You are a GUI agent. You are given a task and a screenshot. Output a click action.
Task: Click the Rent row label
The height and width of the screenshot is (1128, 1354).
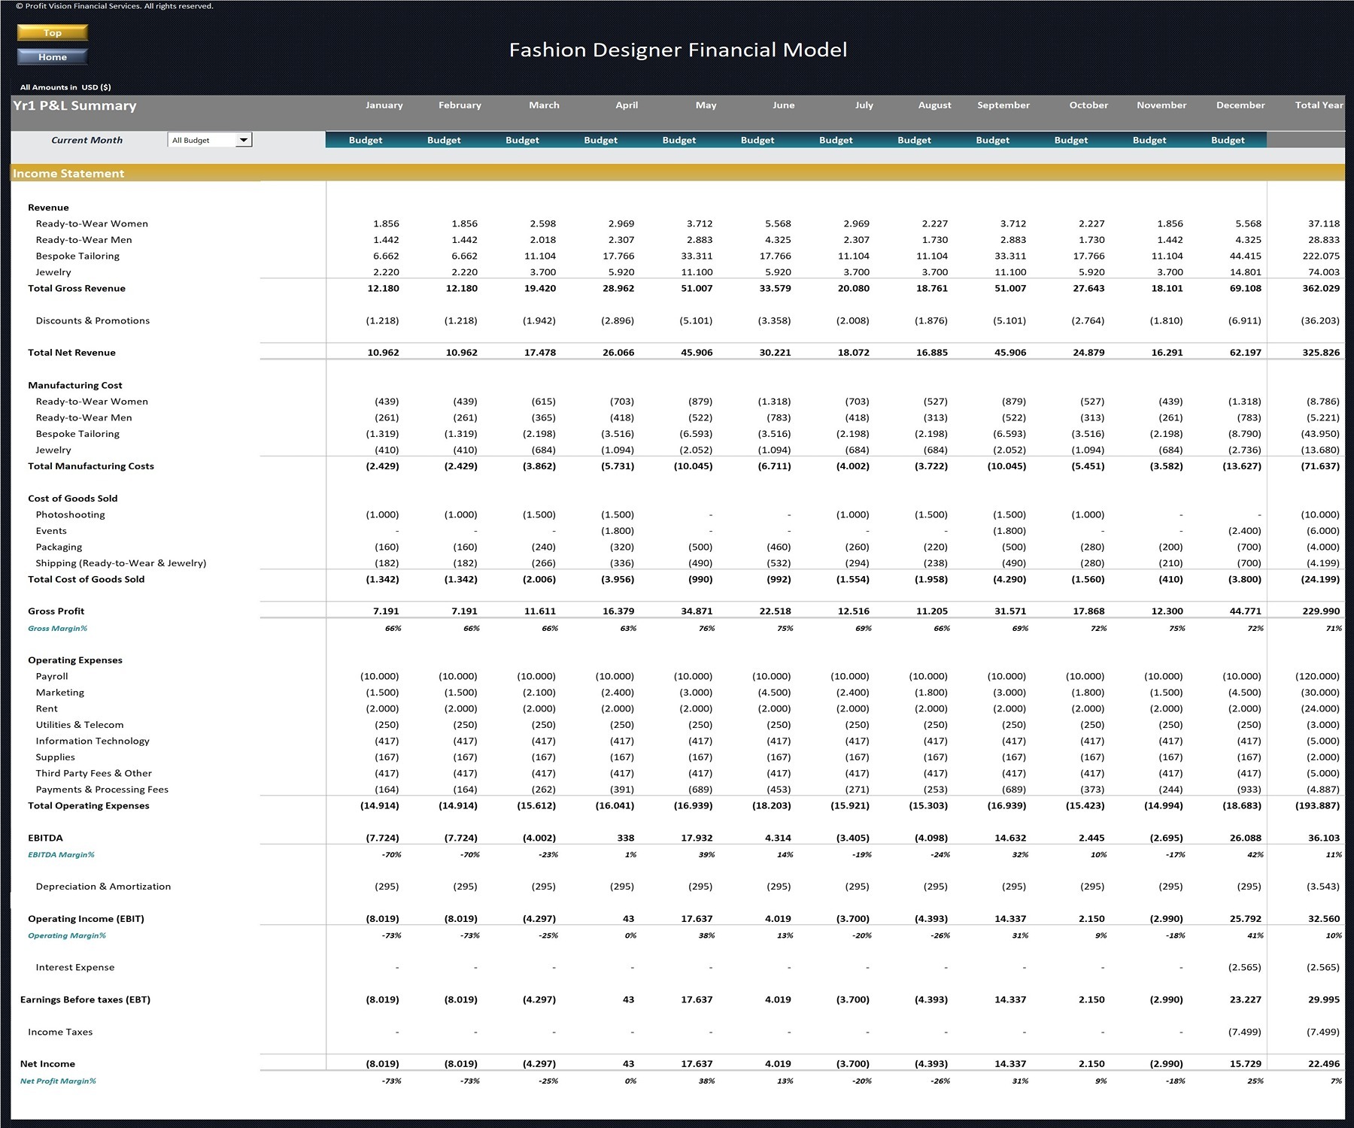47,708
